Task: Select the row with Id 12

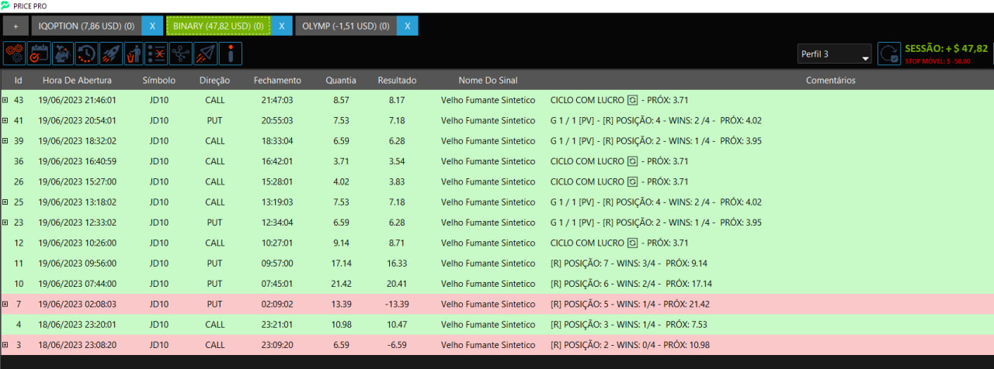Action: (497, 243)
